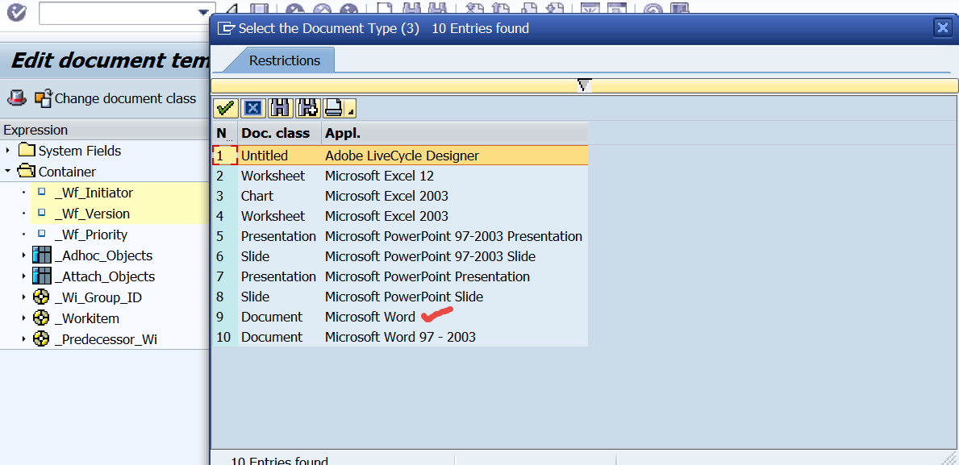Expand the System Fields folder node

[x=8, y=151]
